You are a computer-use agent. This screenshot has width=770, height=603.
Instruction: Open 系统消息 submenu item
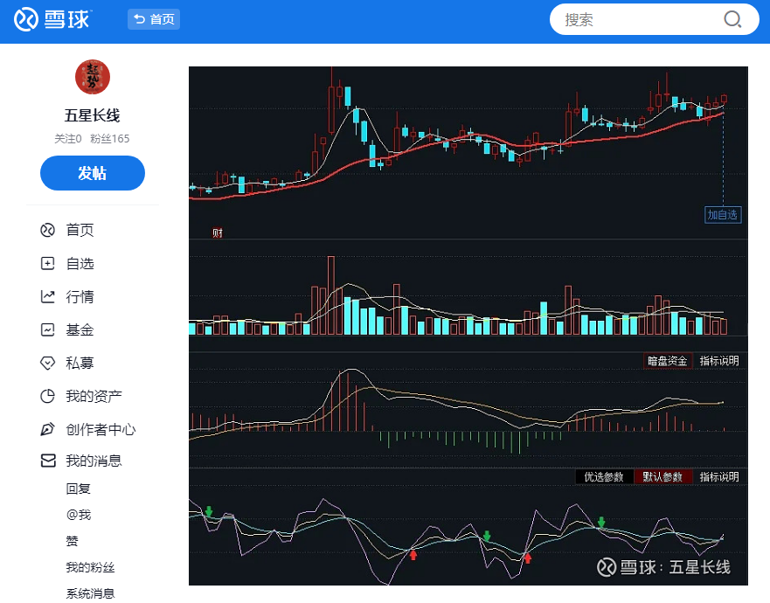point(90,593)
